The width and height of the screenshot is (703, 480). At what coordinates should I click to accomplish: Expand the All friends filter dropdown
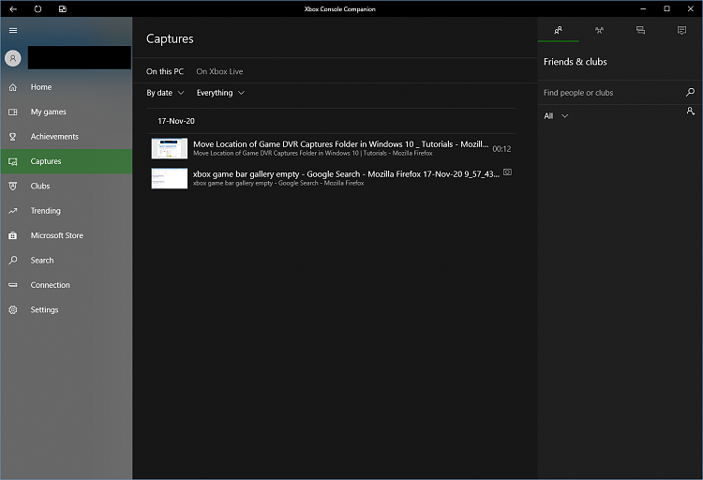(556, 115)
